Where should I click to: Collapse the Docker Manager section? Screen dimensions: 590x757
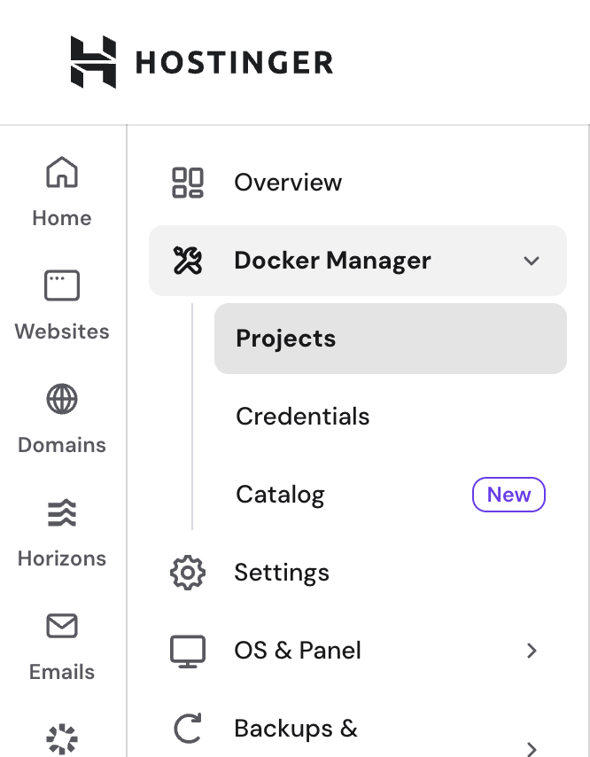(x=532, y=261)
